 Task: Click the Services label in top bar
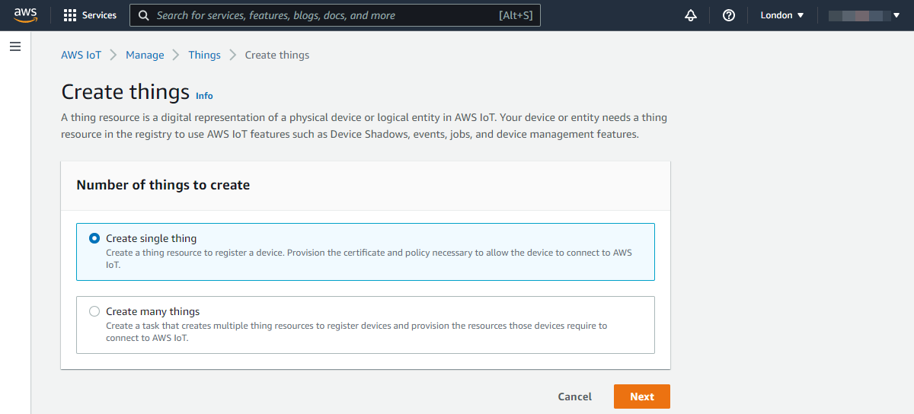(100, 15)
